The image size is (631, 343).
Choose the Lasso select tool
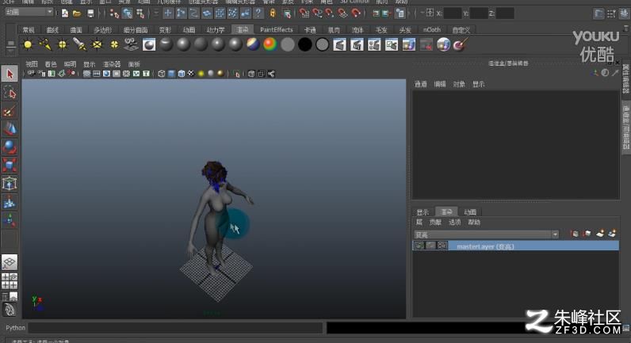10,93
